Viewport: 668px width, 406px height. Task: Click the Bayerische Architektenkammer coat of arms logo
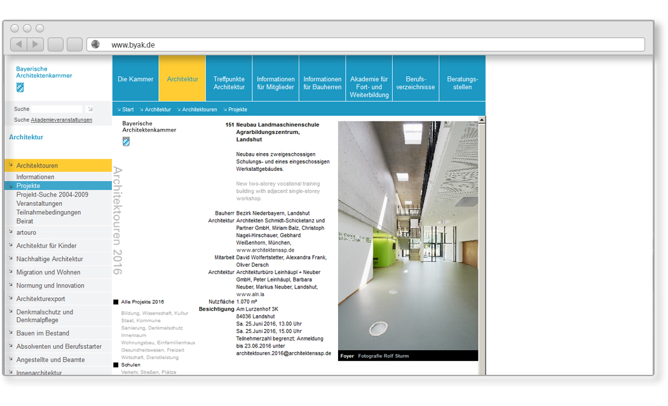pyautogui.click(x=20, y=86)
